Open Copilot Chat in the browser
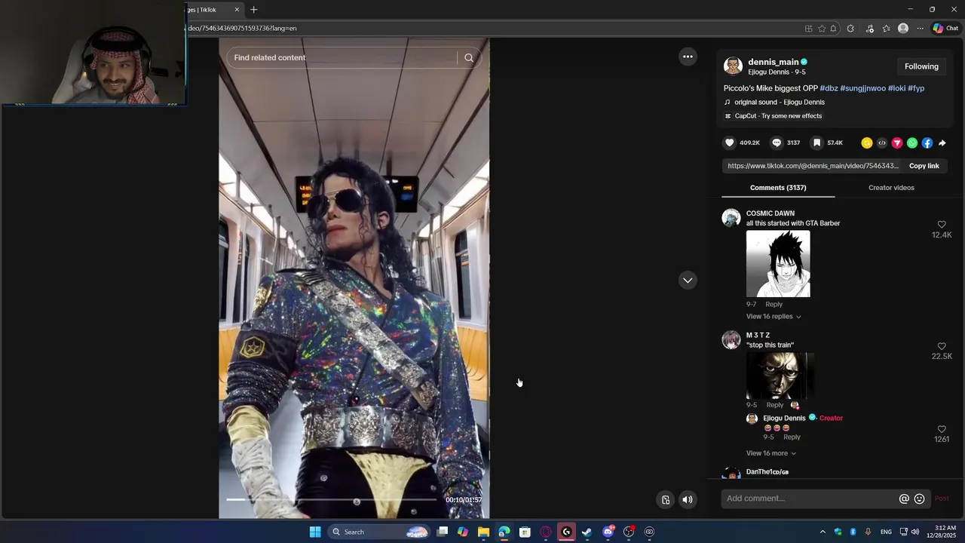Screen dimensions: 965x543 pos(945,29)
